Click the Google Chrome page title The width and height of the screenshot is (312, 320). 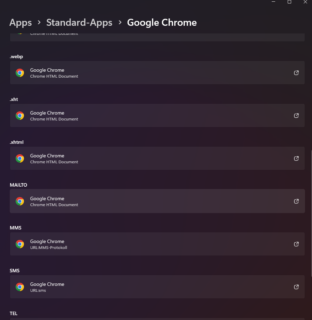[162, 23]
